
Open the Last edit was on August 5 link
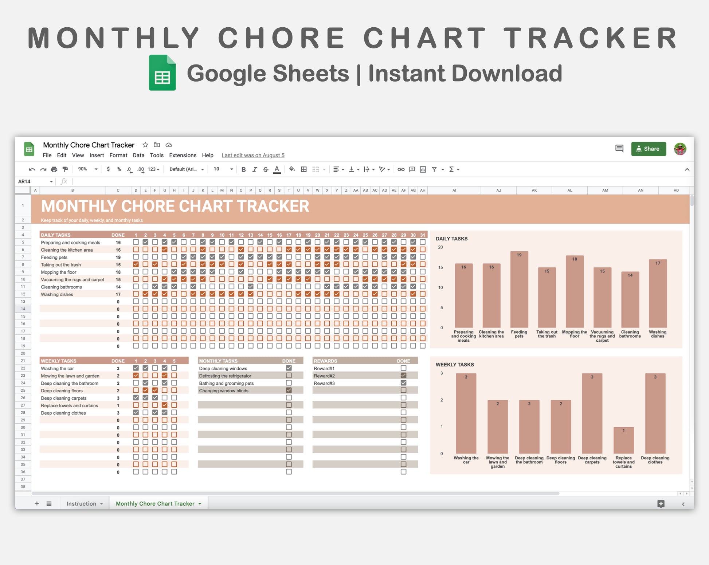pos(253,155)
